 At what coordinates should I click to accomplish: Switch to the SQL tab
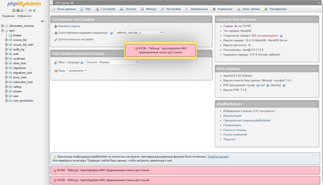[x=86, y=9]
